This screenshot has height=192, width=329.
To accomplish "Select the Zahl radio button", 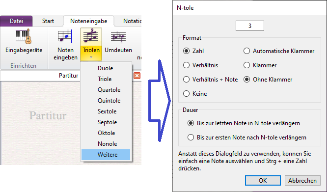I will [186, 51].
